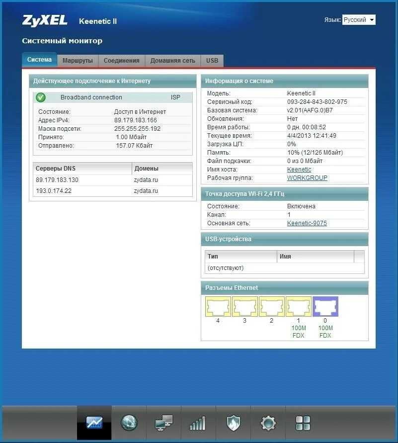Click the Разъемы Ethernet panel header
This screenshot has width=398, height=443.
285,288
